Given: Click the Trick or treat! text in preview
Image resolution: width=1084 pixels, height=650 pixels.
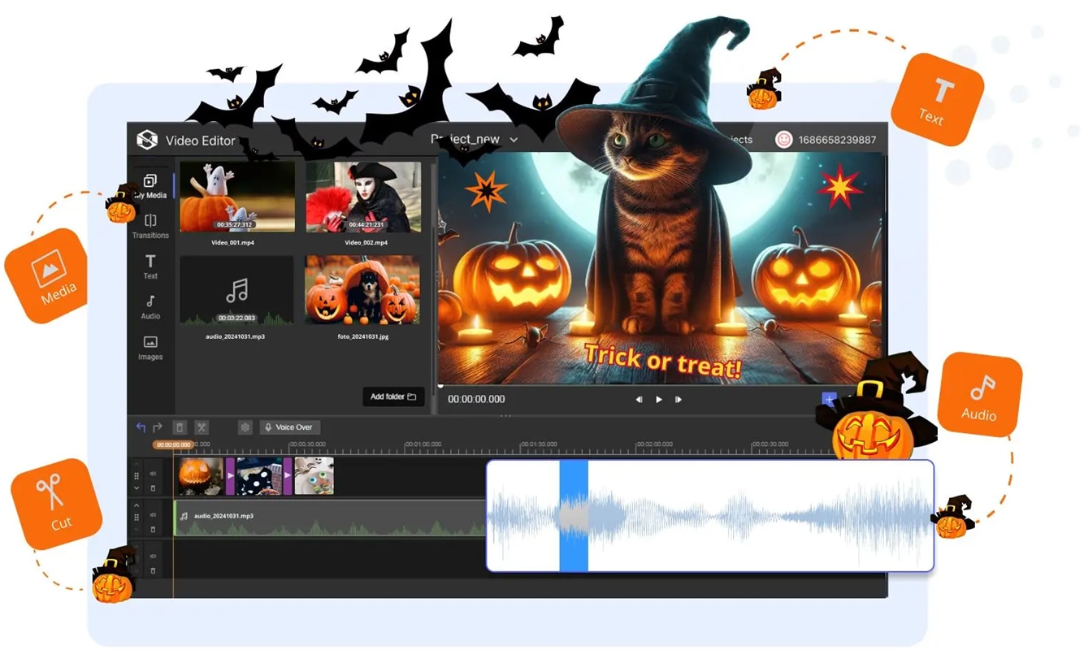Looking at the screenshot, I should 663,361.
